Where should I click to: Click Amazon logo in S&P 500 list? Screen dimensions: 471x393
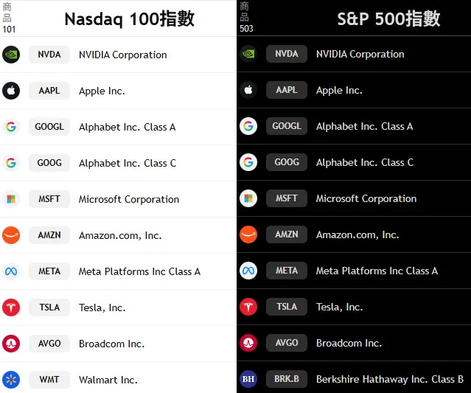click(248, 234)
